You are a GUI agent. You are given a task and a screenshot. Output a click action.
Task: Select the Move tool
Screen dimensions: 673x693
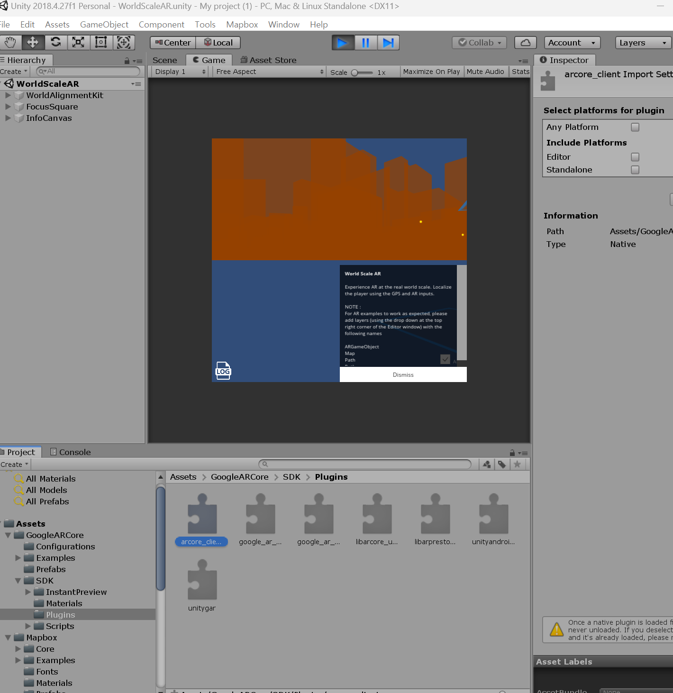[33, 43]
